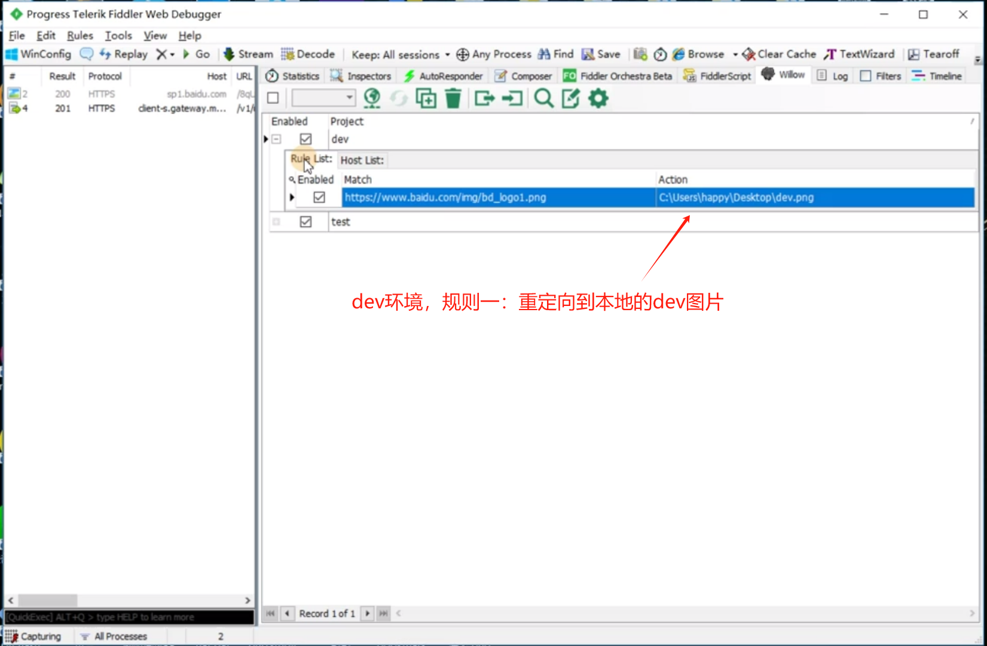Open the FiddlerScript tab
This screenshot has height=646, width=987.
tap(717, 76)
